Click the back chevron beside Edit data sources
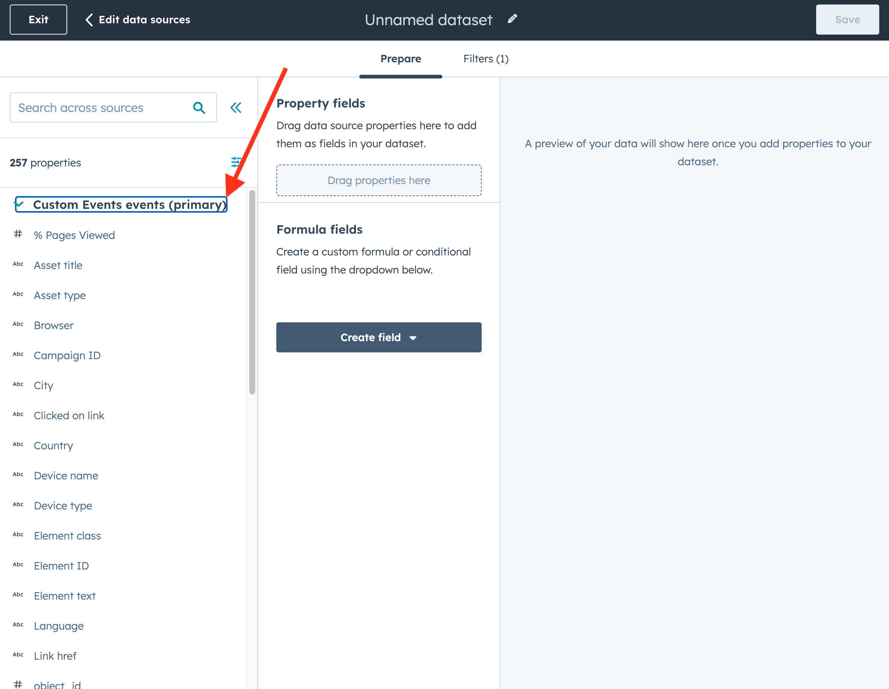The width and height of the screenshot is (889, 689). pos(89,20)
